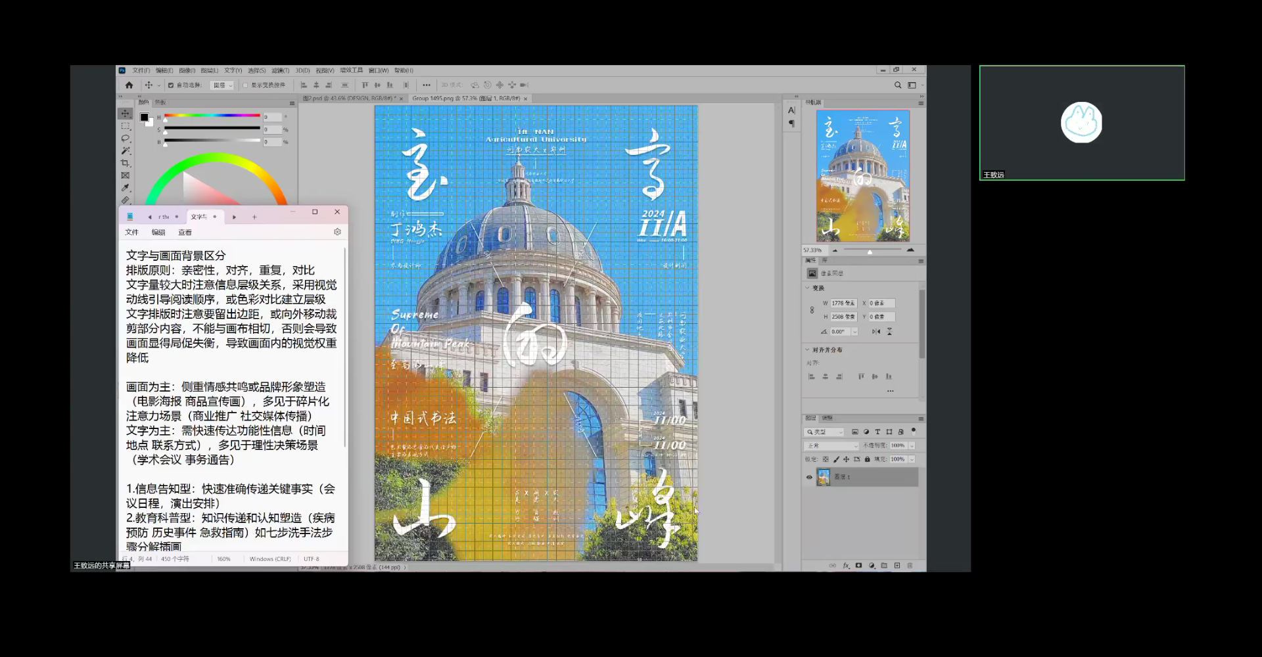Open the 文件(F) menu in Photoshop
The image size is (1262, 657).
[141, 70]
